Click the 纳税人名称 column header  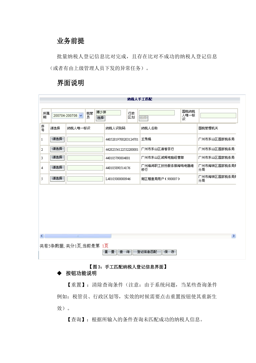click(x=149, y=128)
